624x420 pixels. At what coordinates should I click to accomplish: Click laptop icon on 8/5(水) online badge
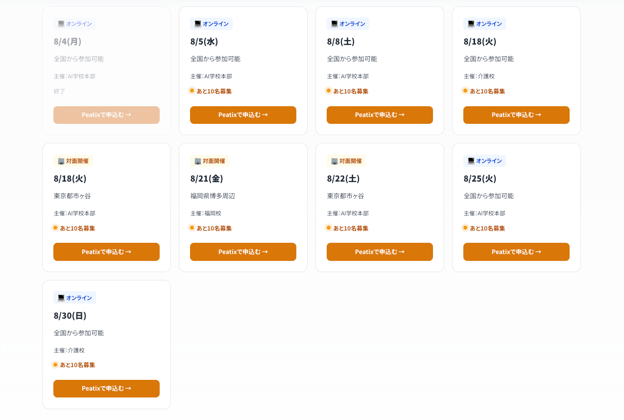pyautogui.click(x=198, y=24)
